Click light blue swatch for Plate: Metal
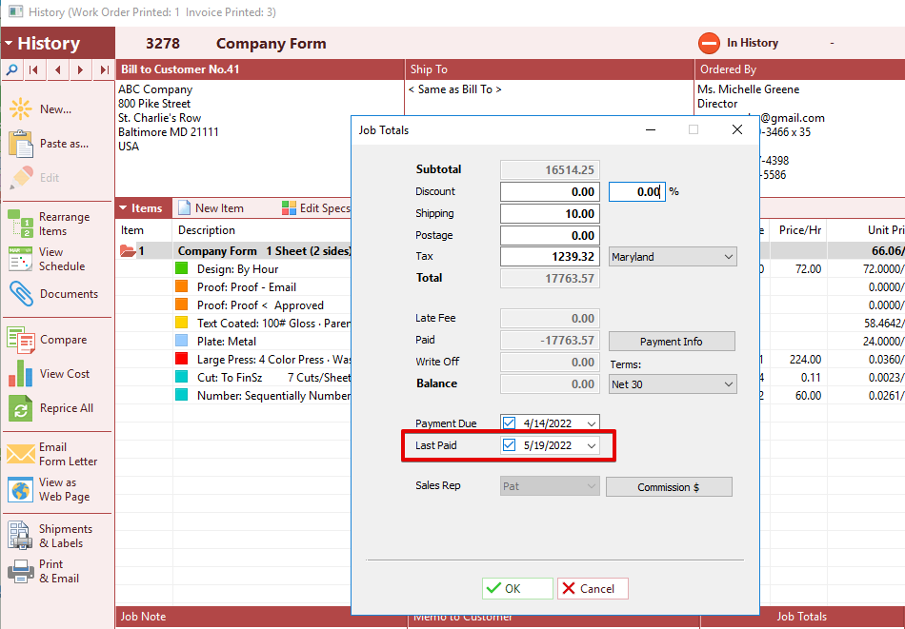The image size is (905, 629). [181, 341]
